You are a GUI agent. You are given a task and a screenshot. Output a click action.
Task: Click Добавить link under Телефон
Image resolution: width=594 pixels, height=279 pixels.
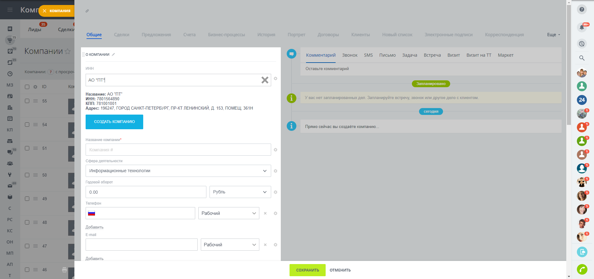pyautogui.click(x=94, y=227)
